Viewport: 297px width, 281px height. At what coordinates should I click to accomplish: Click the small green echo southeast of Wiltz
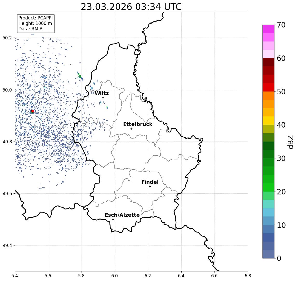click(107, 108)
